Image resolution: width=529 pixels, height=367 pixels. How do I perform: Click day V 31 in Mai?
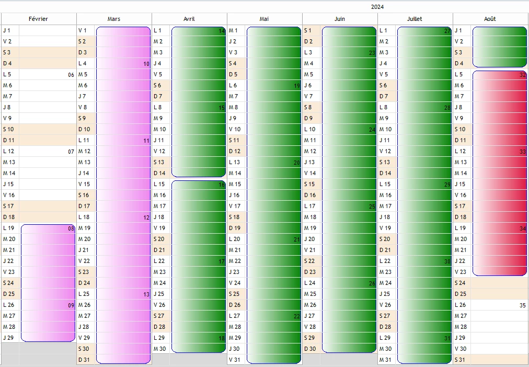tap(234, 360)
